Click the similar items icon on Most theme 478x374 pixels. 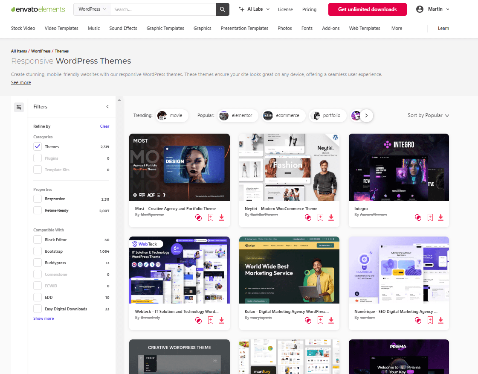click(198, 217)
